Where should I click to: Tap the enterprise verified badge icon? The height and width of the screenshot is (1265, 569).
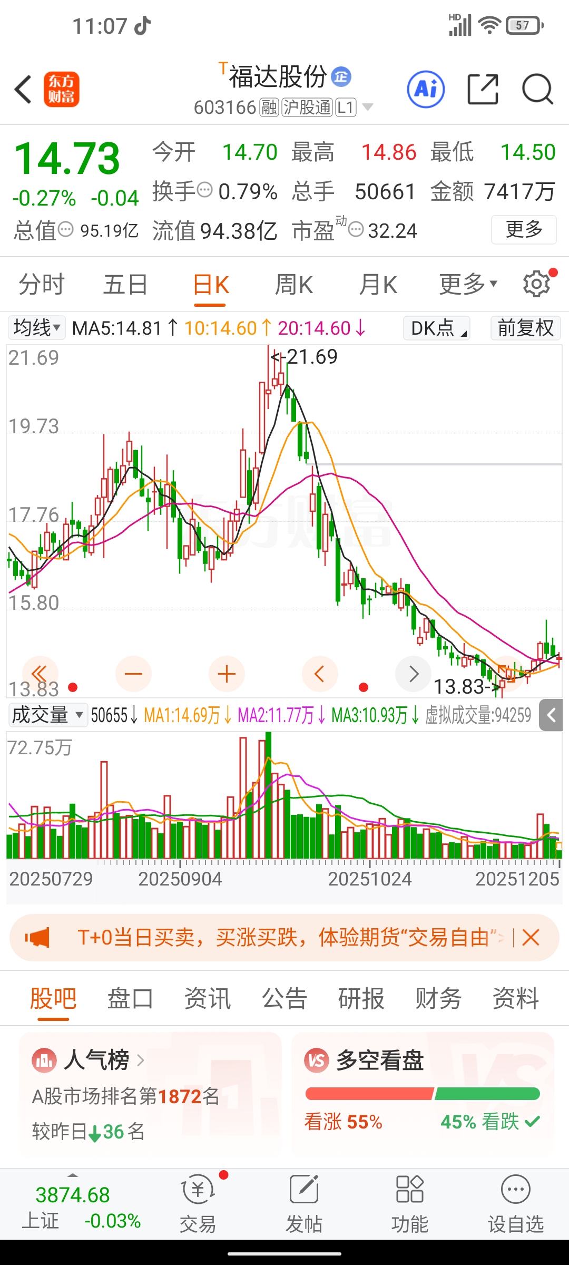coord(341,77)
